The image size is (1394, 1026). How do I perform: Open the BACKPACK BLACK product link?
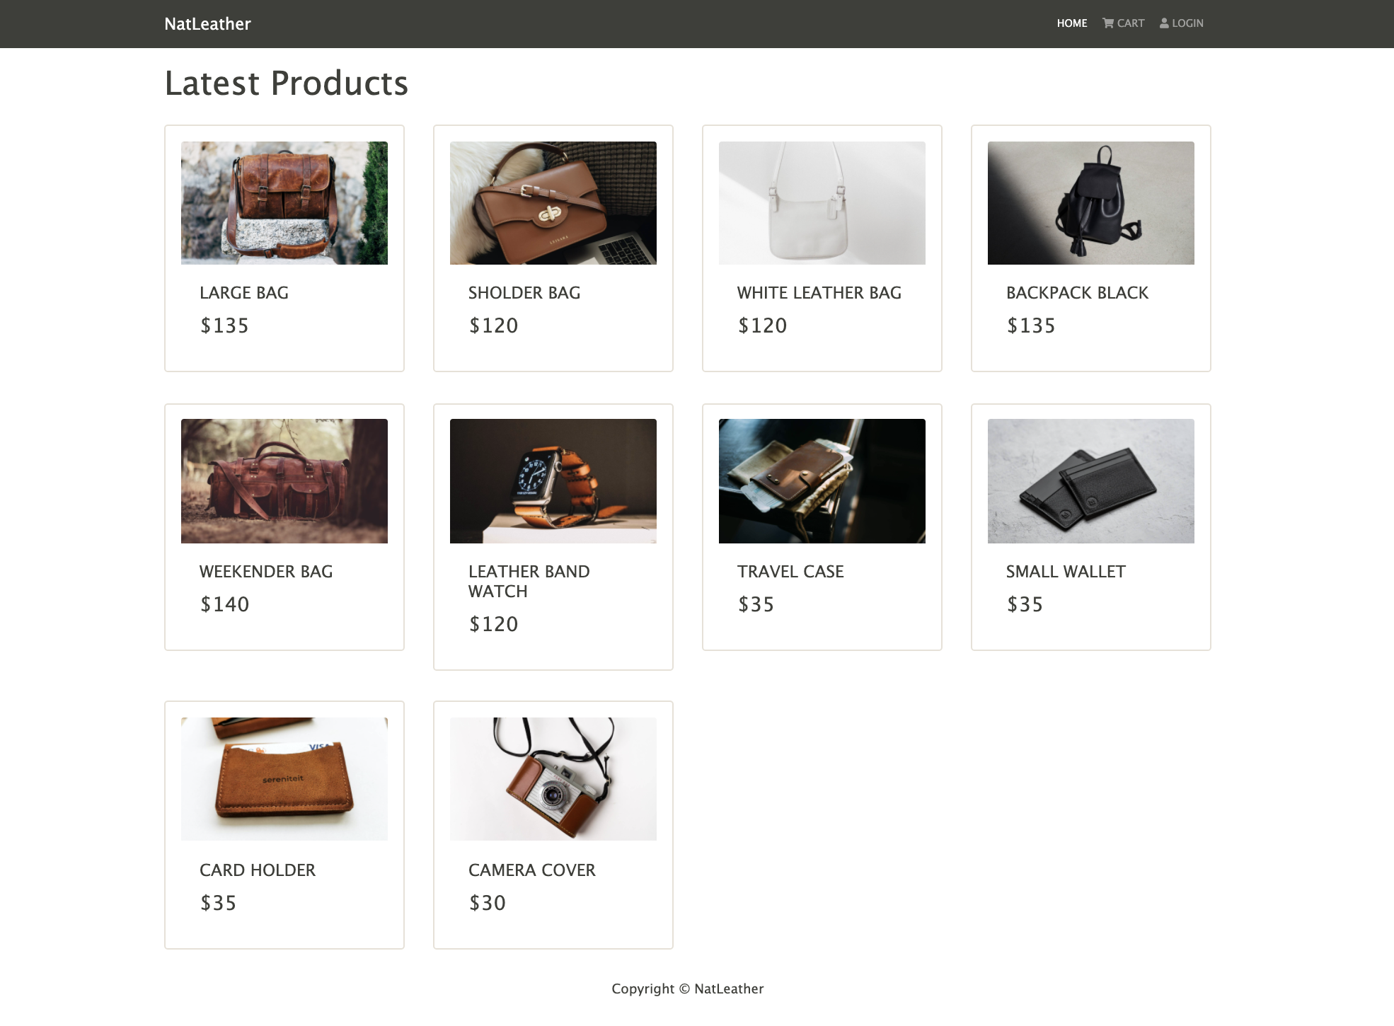click(1078, 292)
